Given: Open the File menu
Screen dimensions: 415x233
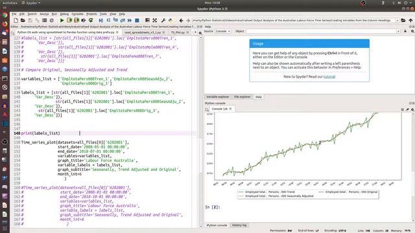Looking at the screenshot, I should 14,14.
